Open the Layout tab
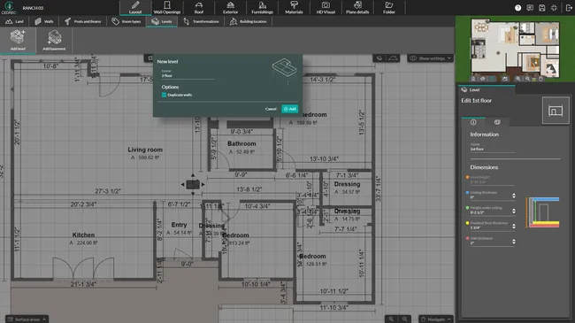 pos(135,8)
